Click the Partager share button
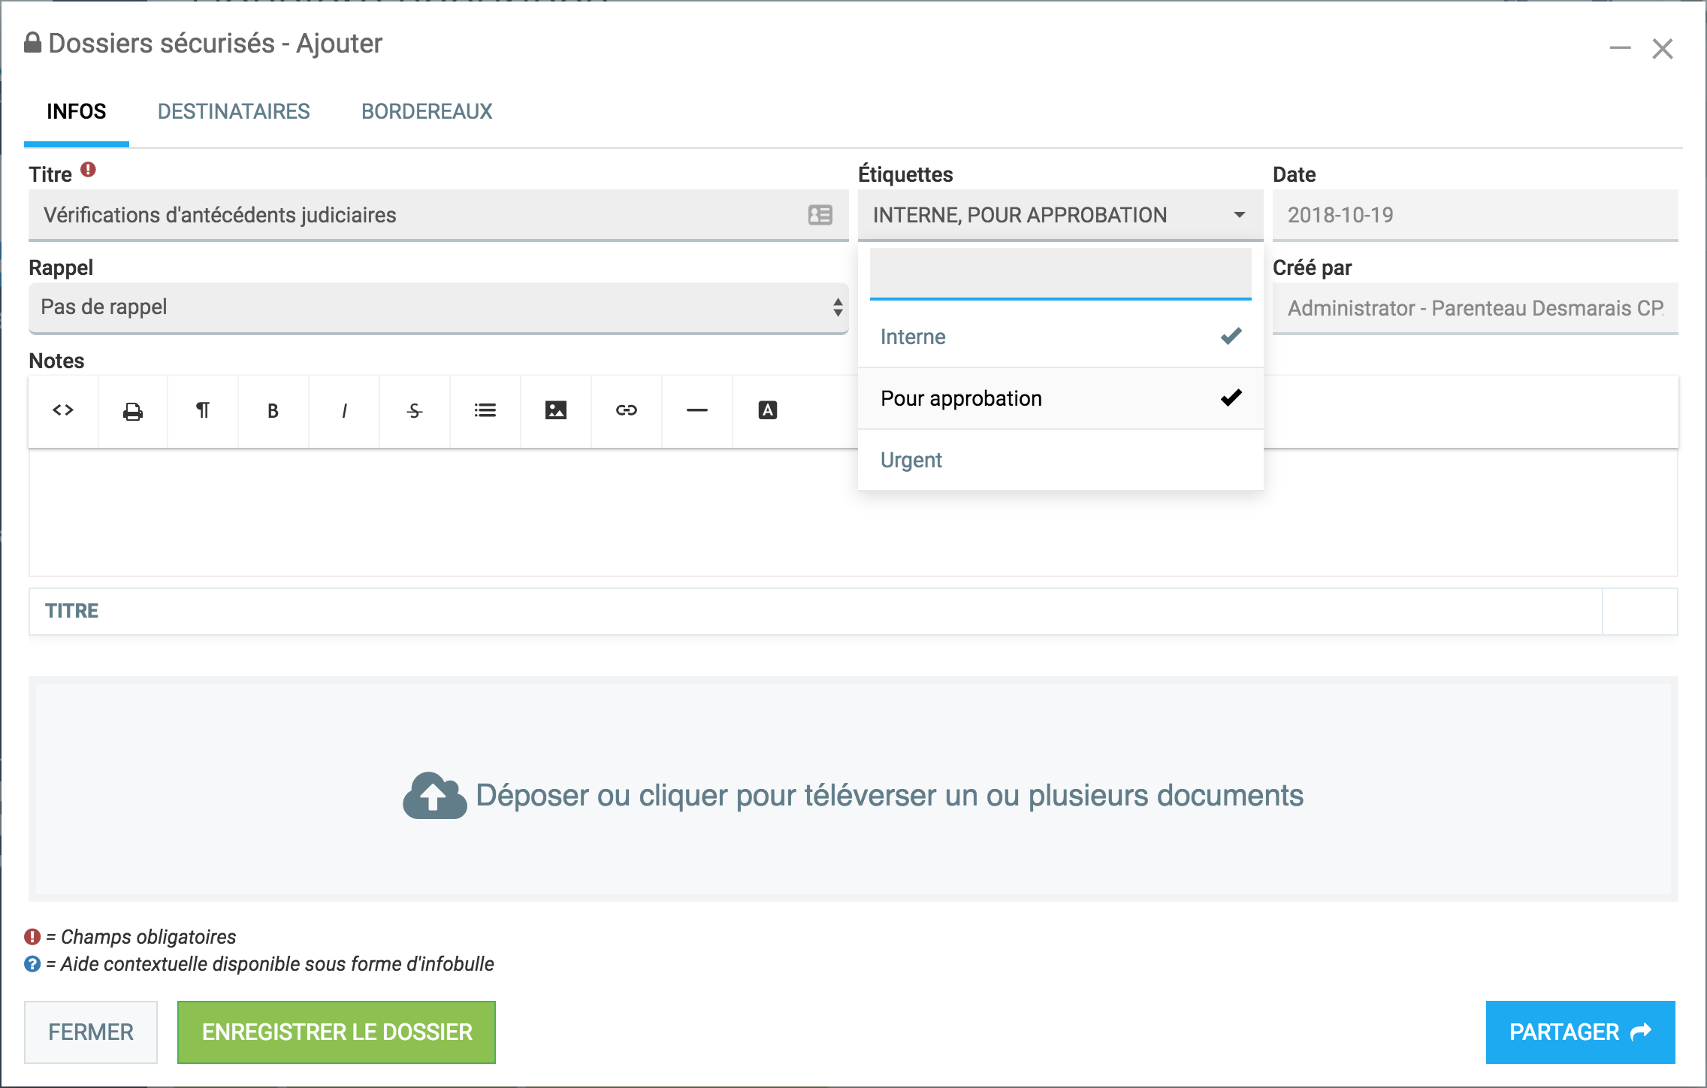The width and height of the screenshot is (1707, 1088). coord(1579,1032)
